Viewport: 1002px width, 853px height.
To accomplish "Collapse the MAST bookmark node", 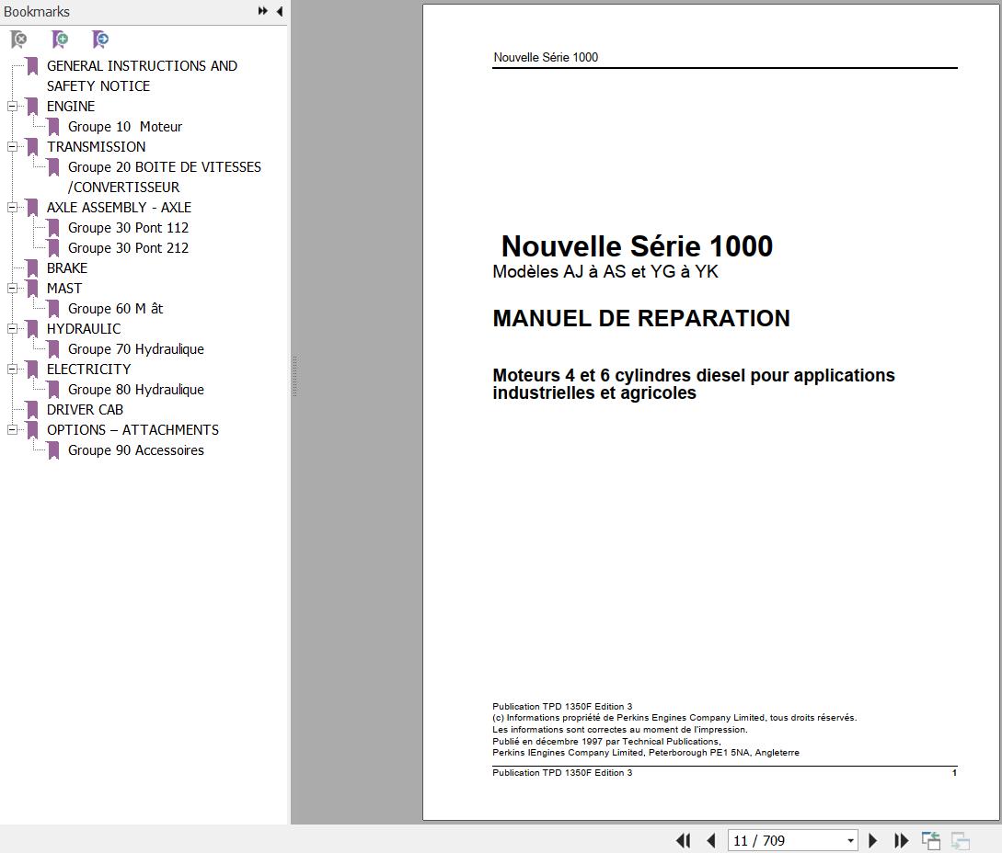I will coord(12,289).
